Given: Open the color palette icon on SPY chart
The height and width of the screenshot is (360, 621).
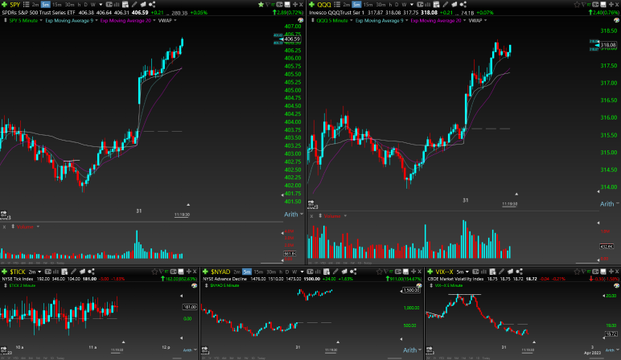Looking at the screenshot, I should point(301,20).
